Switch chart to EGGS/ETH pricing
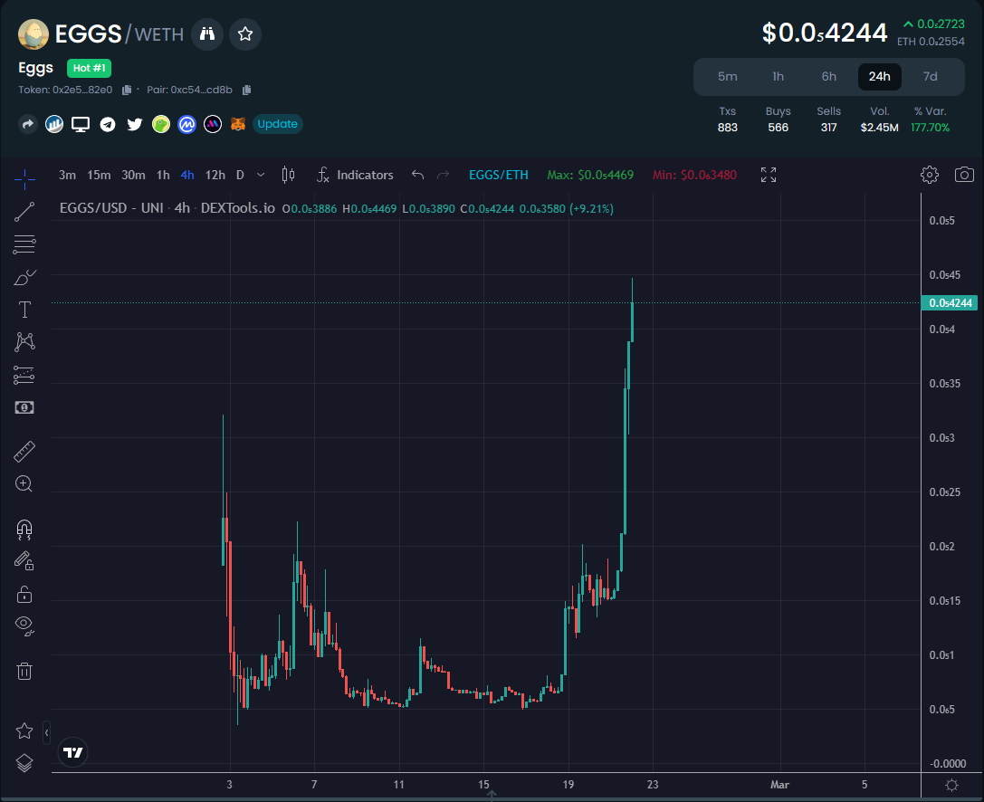This screenshot has width=984, height=802. pyautogui.click(x=498, y=175)
